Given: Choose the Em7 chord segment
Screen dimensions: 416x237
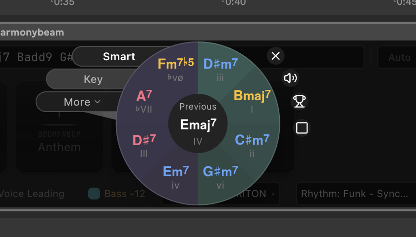Looking at the screenshot, I should tap(176, 177).
